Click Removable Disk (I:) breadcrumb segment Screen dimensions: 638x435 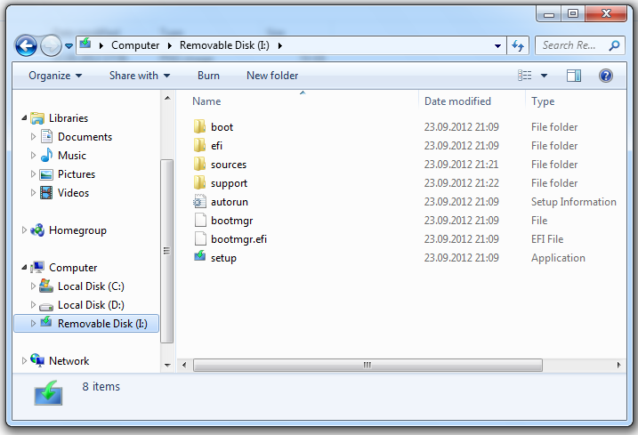224,45
